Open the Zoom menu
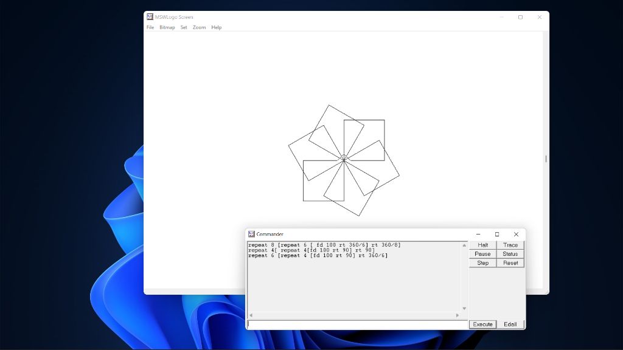 click(199, 27)
